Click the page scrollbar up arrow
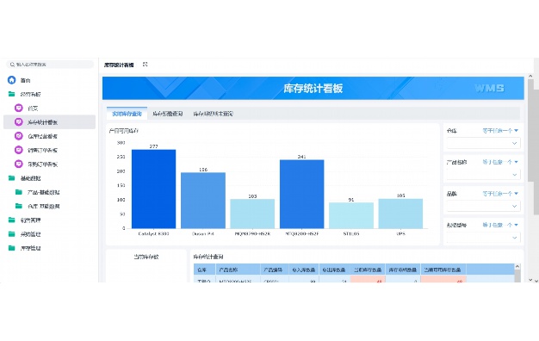Viewport: 539px width, 341px height. [530, 76]
